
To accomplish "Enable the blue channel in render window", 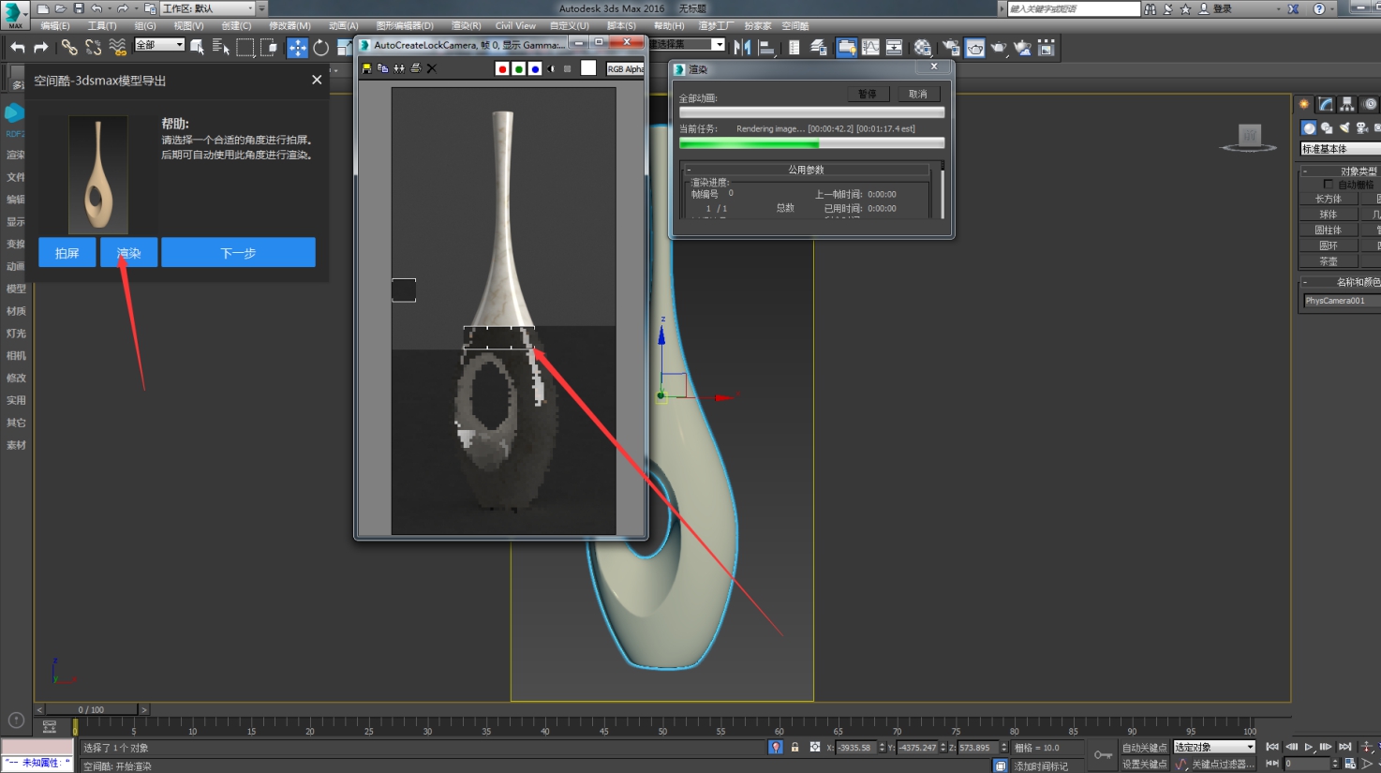I will point(535,68).
